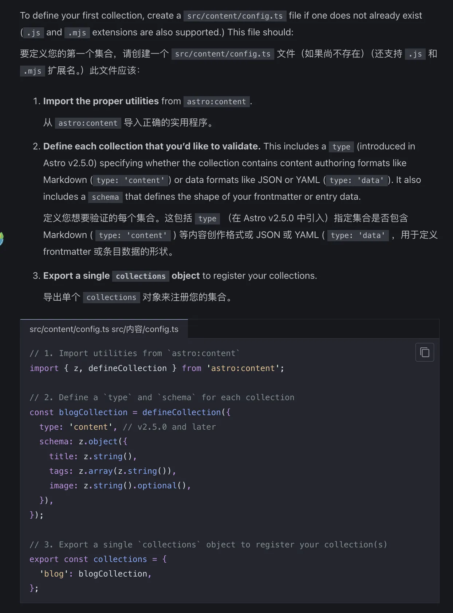Screen dimensions: 453x613
Task: Click the blogCollection constant name in its const declaration
Action: click(93, 412)
